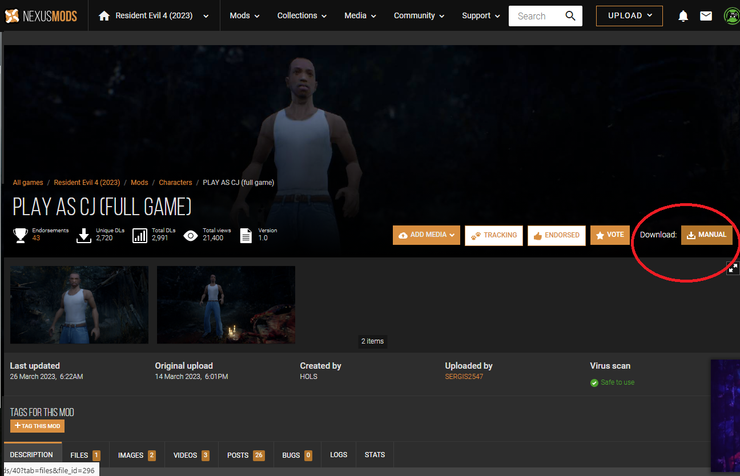Click the Manual download button
740x476 pixels.
[707, 235]
